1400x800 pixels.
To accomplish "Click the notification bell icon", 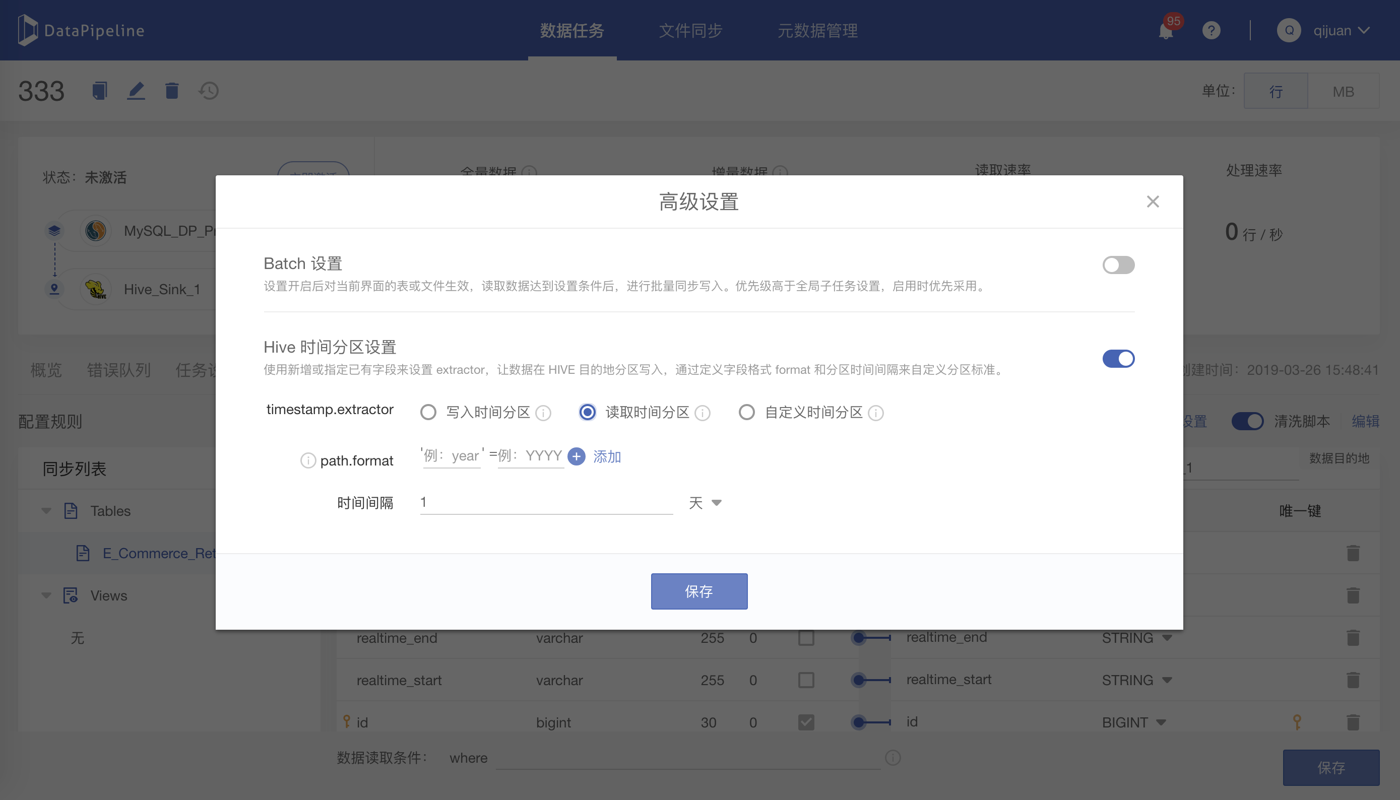I will point(1165,31).
